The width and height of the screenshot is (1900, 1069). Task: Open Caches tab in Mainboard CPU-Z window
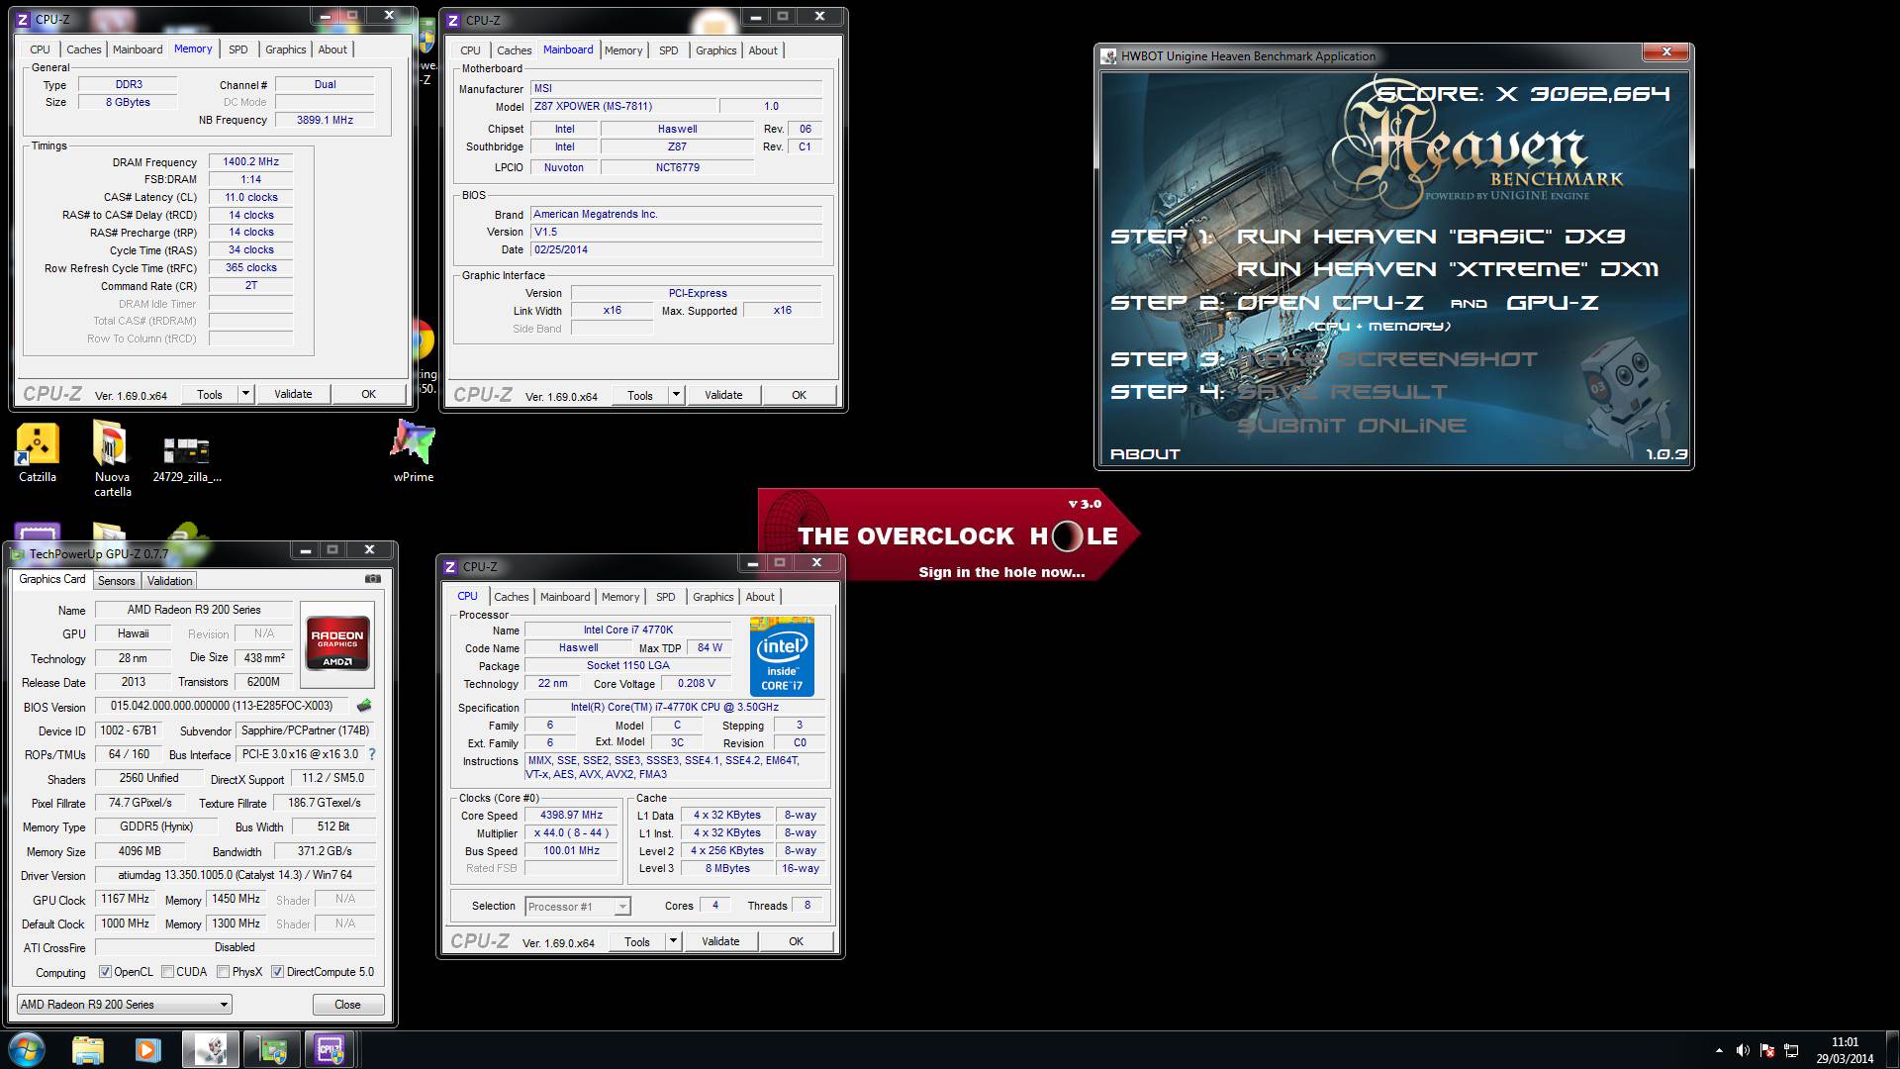coord(514,50)
